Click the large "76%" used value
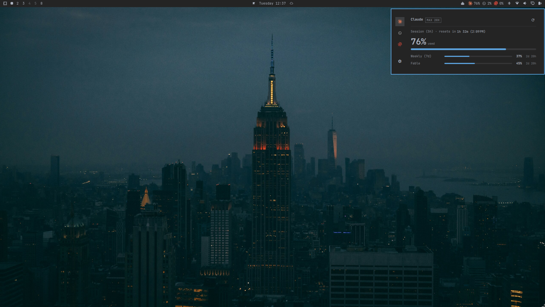545x307 pixels. pos(418,42)
